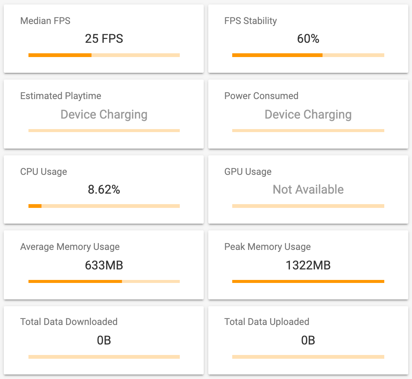This screenshot has height=379, width=412.
Task: Select the 60% stability value
Action: [308, 39]
